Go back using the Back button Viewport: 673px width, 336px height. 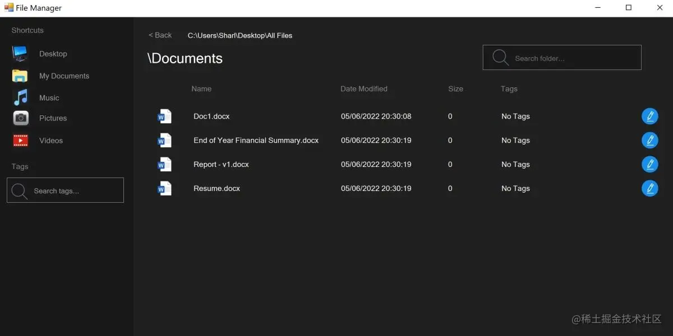click(x=160, y=35)
